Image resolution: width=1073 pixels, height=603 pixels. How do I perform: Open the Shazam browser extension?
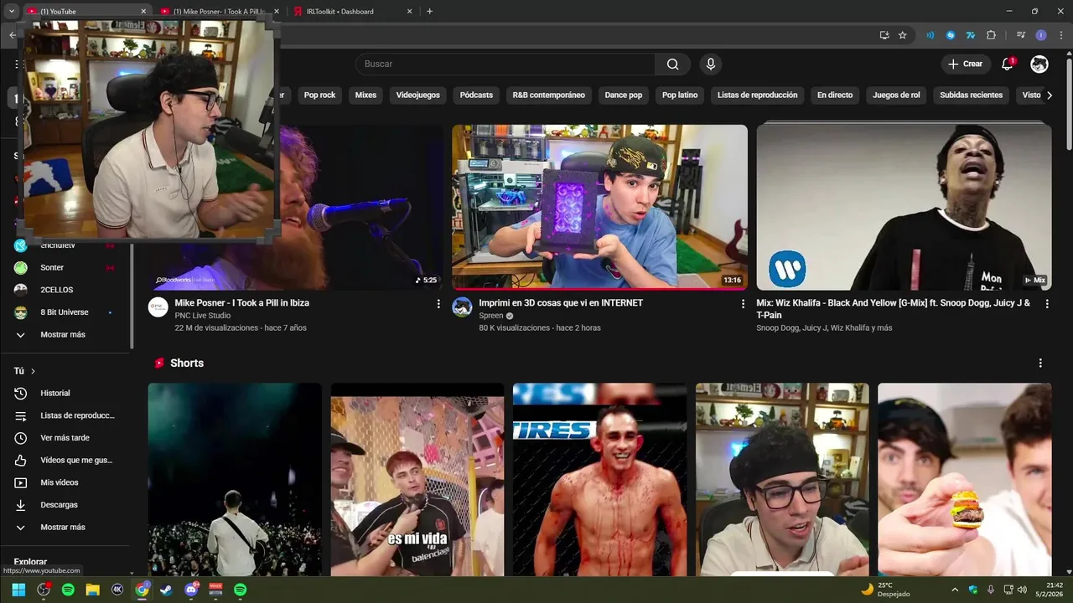[x=951, y=35]
